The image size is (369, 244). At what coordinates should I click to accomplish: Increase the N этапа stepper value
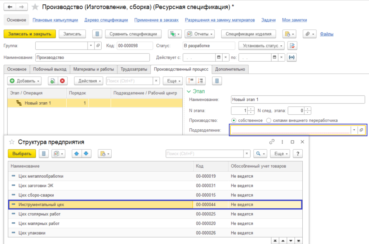tap(251, 109)
